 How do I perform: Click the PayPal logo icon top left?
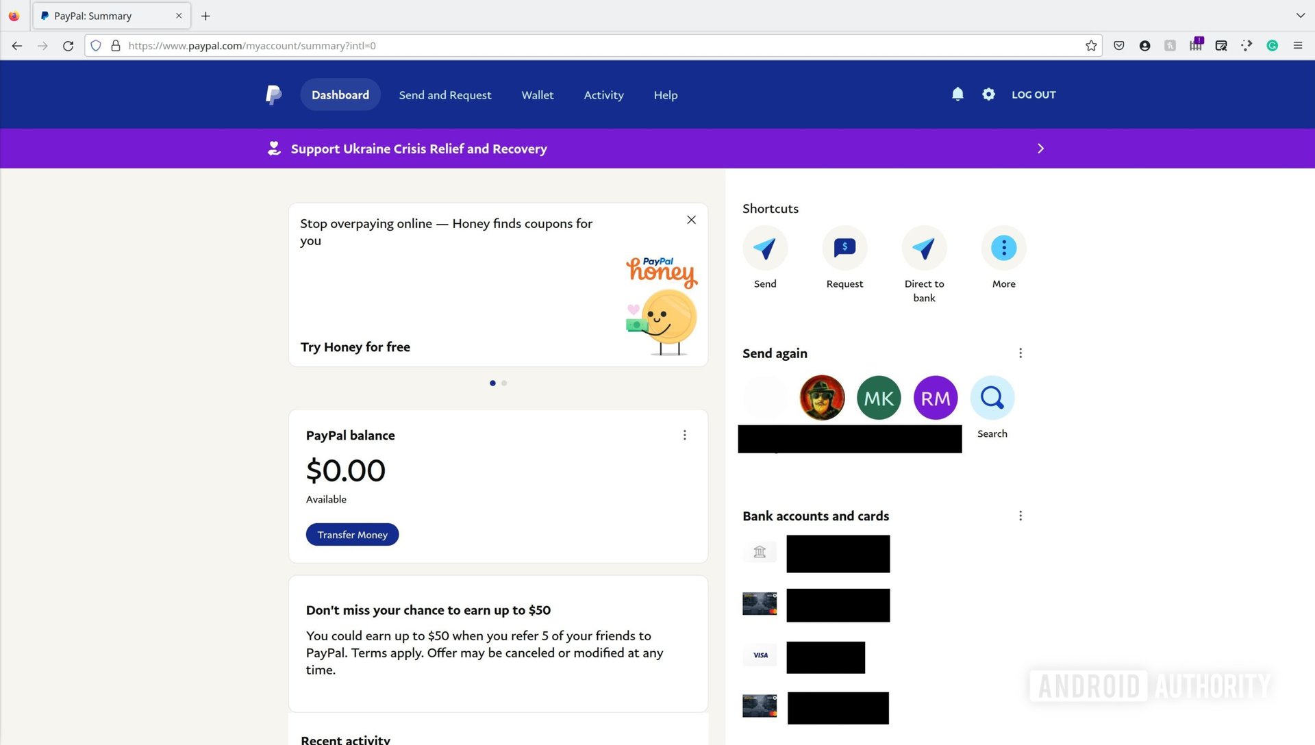click(x=273, y=94)
